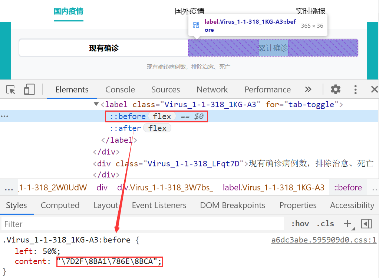
Task: Select the Computed pane tab
Action: tap(60, 205)
